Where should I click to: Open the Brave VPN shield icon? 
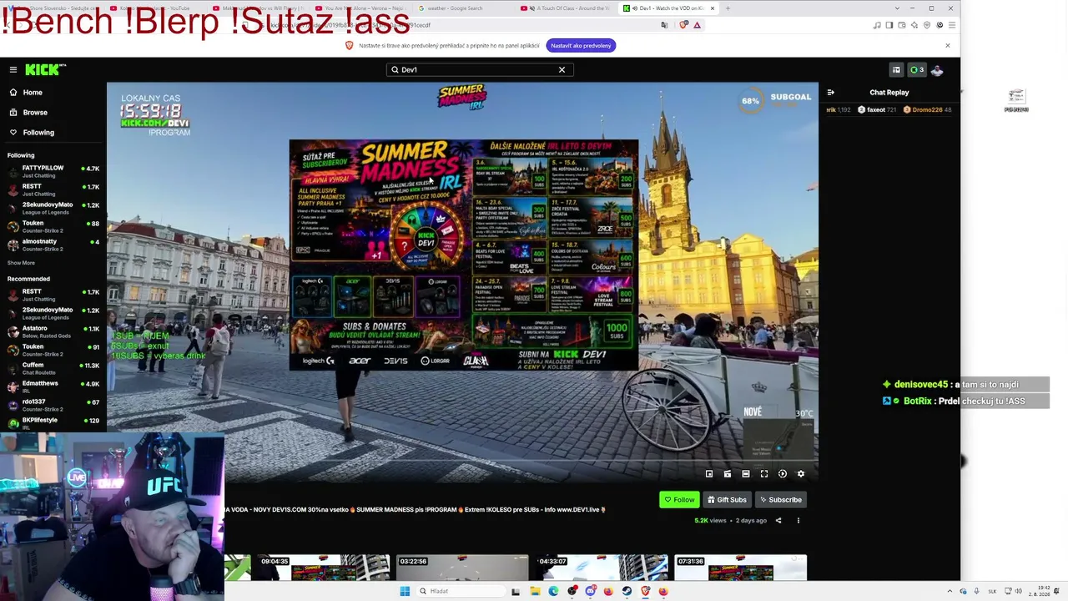(x=927, y=25)
